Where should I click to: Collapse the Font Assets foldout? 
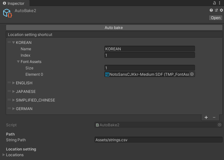(x=18, y=62)
